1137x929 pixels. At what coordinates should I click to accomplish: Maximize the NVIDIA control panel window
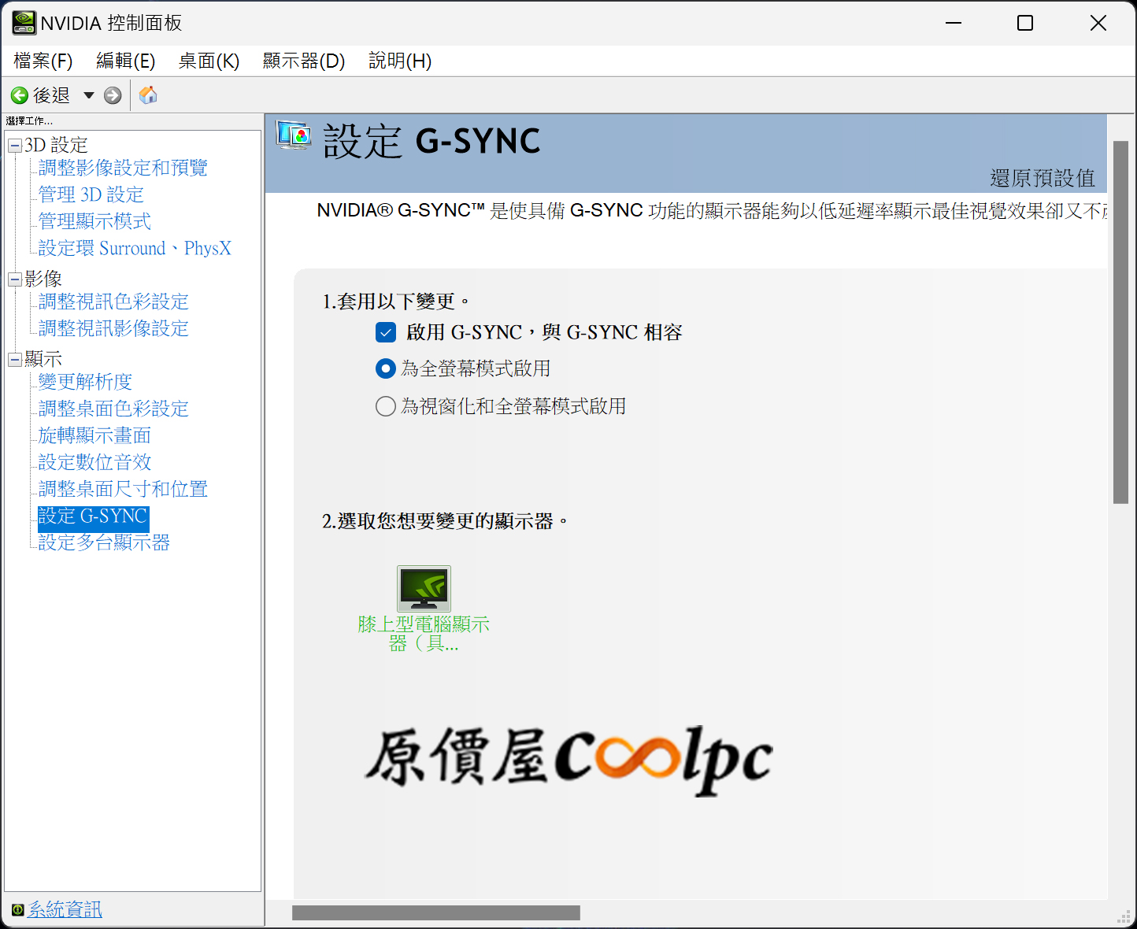click(1025, 23)
